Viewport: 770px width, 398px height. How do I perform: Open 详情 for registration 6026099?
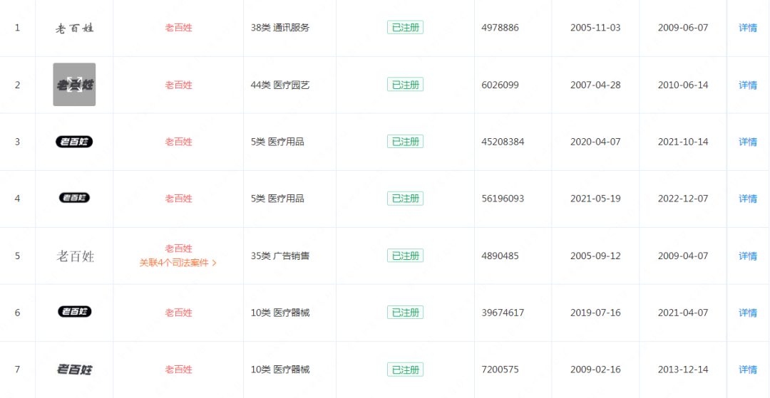(x=748, y=85)
